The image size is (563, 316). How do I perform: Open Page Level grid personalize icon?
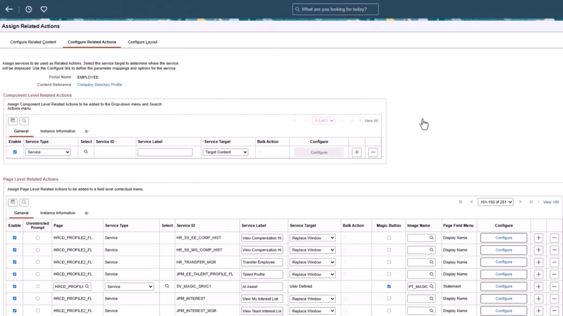pos(13,202)
